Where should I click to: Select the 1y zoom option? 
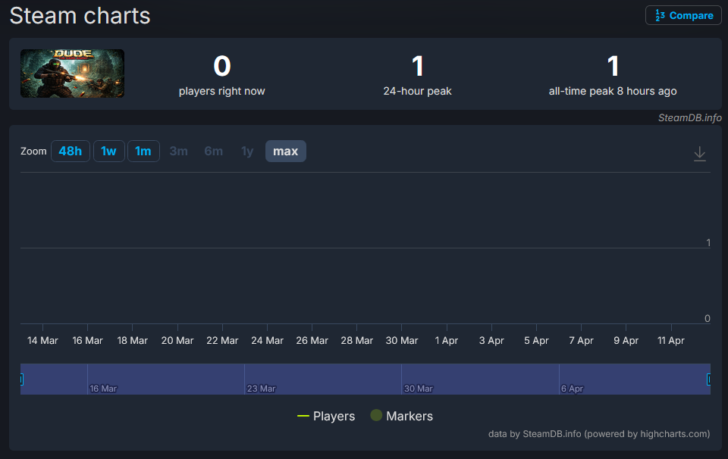(x=247, y=151)
